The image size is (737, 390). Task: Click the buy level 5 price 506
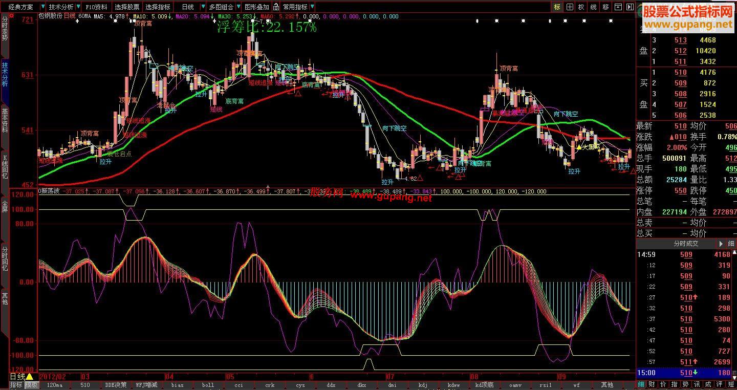tap(680, 115)
